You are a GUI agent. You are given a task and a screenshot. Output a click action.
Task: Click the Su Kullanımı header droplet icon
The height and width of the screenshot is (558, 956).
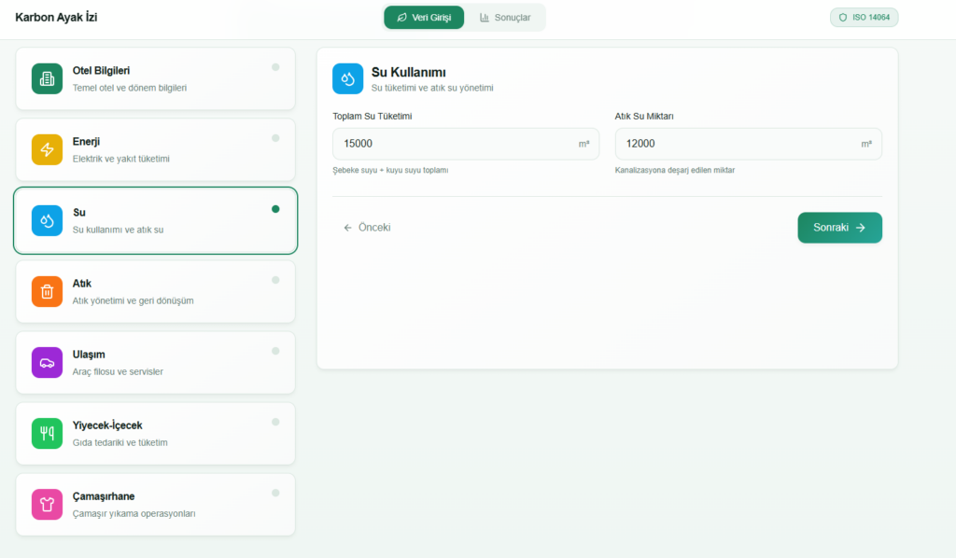[347, 78]
